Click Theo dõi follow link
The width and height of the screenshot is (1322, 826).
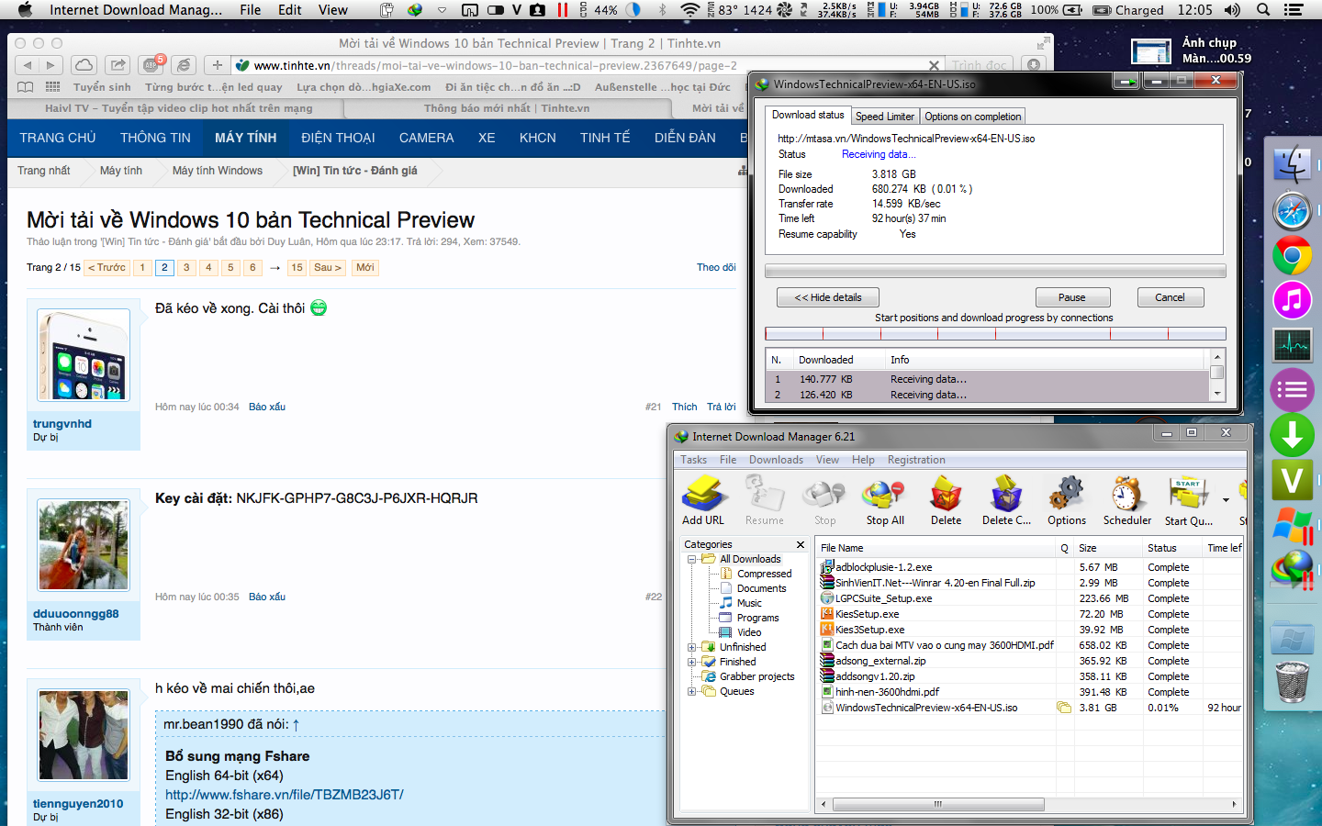coord(716,268)
